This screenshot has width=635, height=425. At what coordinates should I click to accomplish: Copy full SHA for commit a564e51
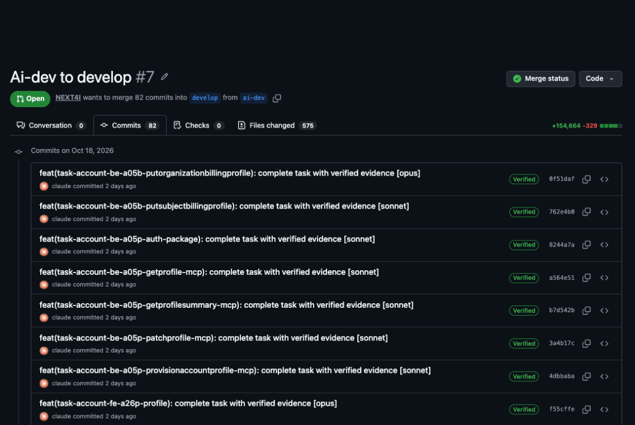tap(586, 278)
